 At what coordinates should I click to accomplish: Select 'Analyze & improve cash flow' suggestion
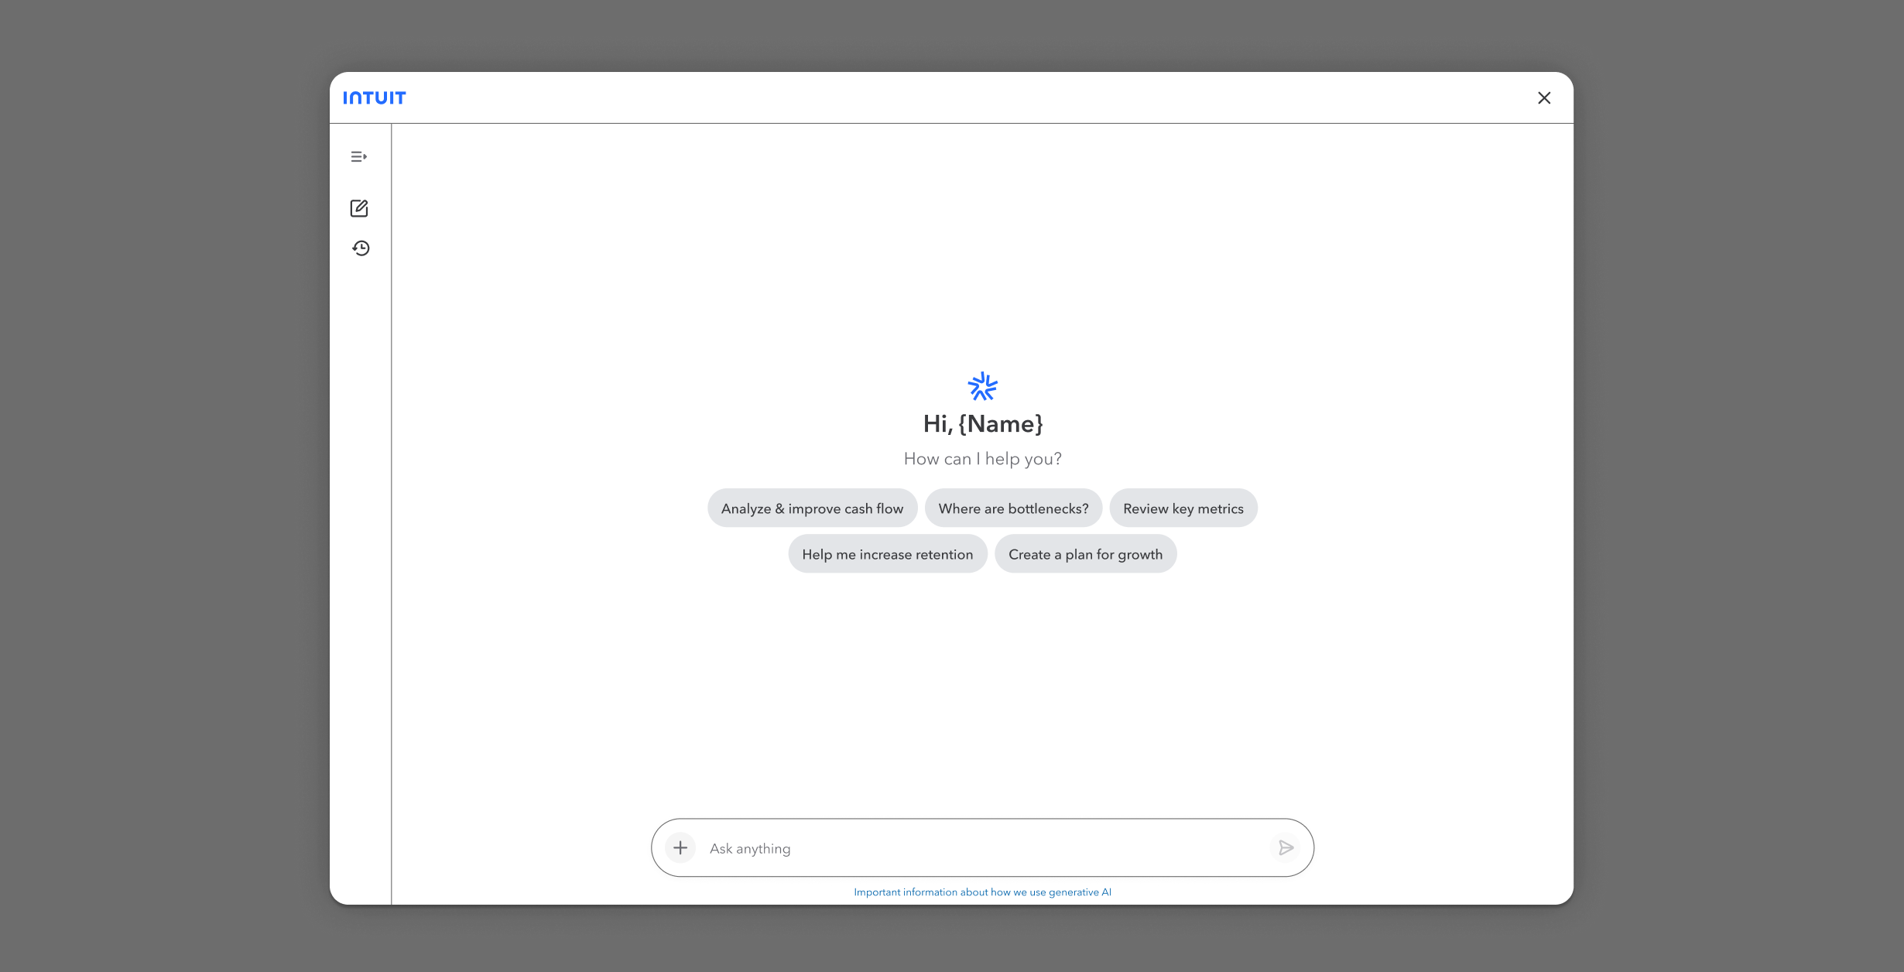click(812, 508)
